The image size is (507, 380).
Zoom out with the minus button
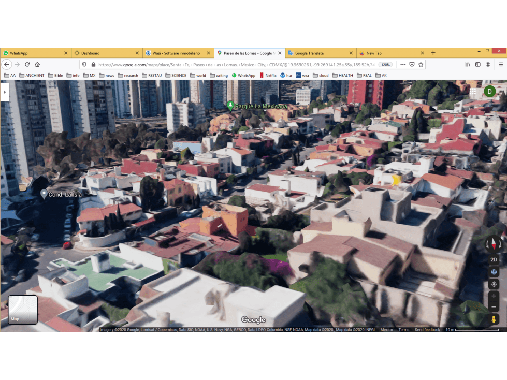(x=494, y=306)
